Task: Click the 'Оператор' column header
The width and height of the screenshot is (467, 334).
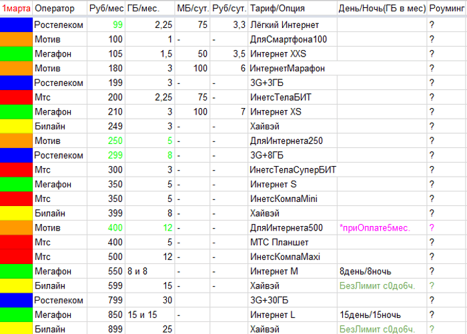Action: [59, 9]
